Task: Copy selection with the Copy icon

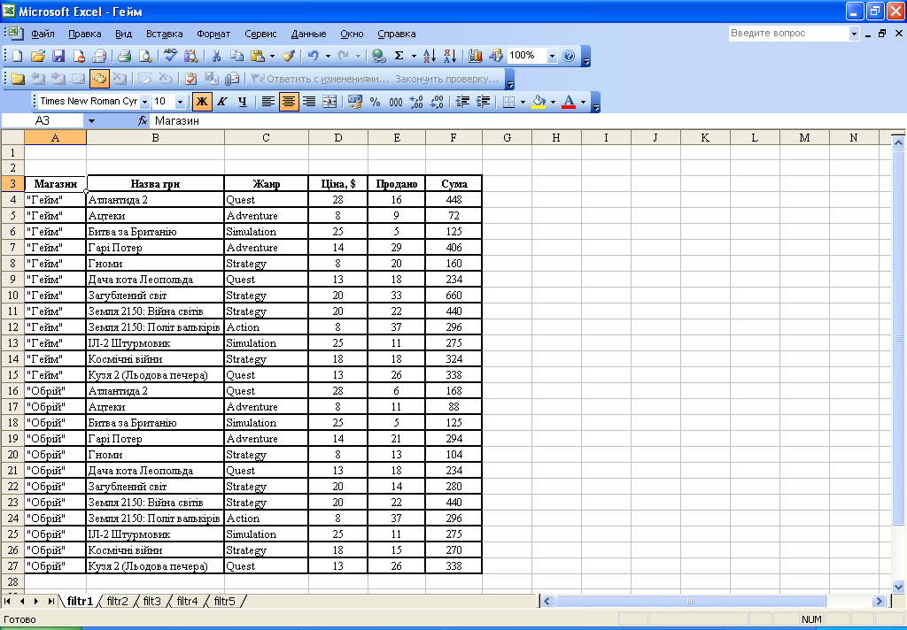Action: tap(236, 56)
